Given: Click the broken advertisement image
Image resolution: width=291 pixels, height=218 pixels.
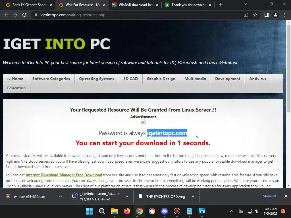Looking at the screenshot, I should click(x=143, y=121).
